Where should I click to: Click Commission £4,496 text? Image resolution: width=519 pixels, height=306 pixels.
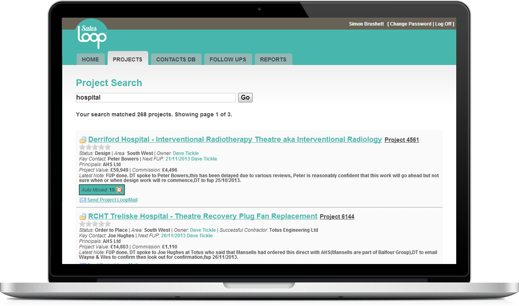click(x=155, y=170)
